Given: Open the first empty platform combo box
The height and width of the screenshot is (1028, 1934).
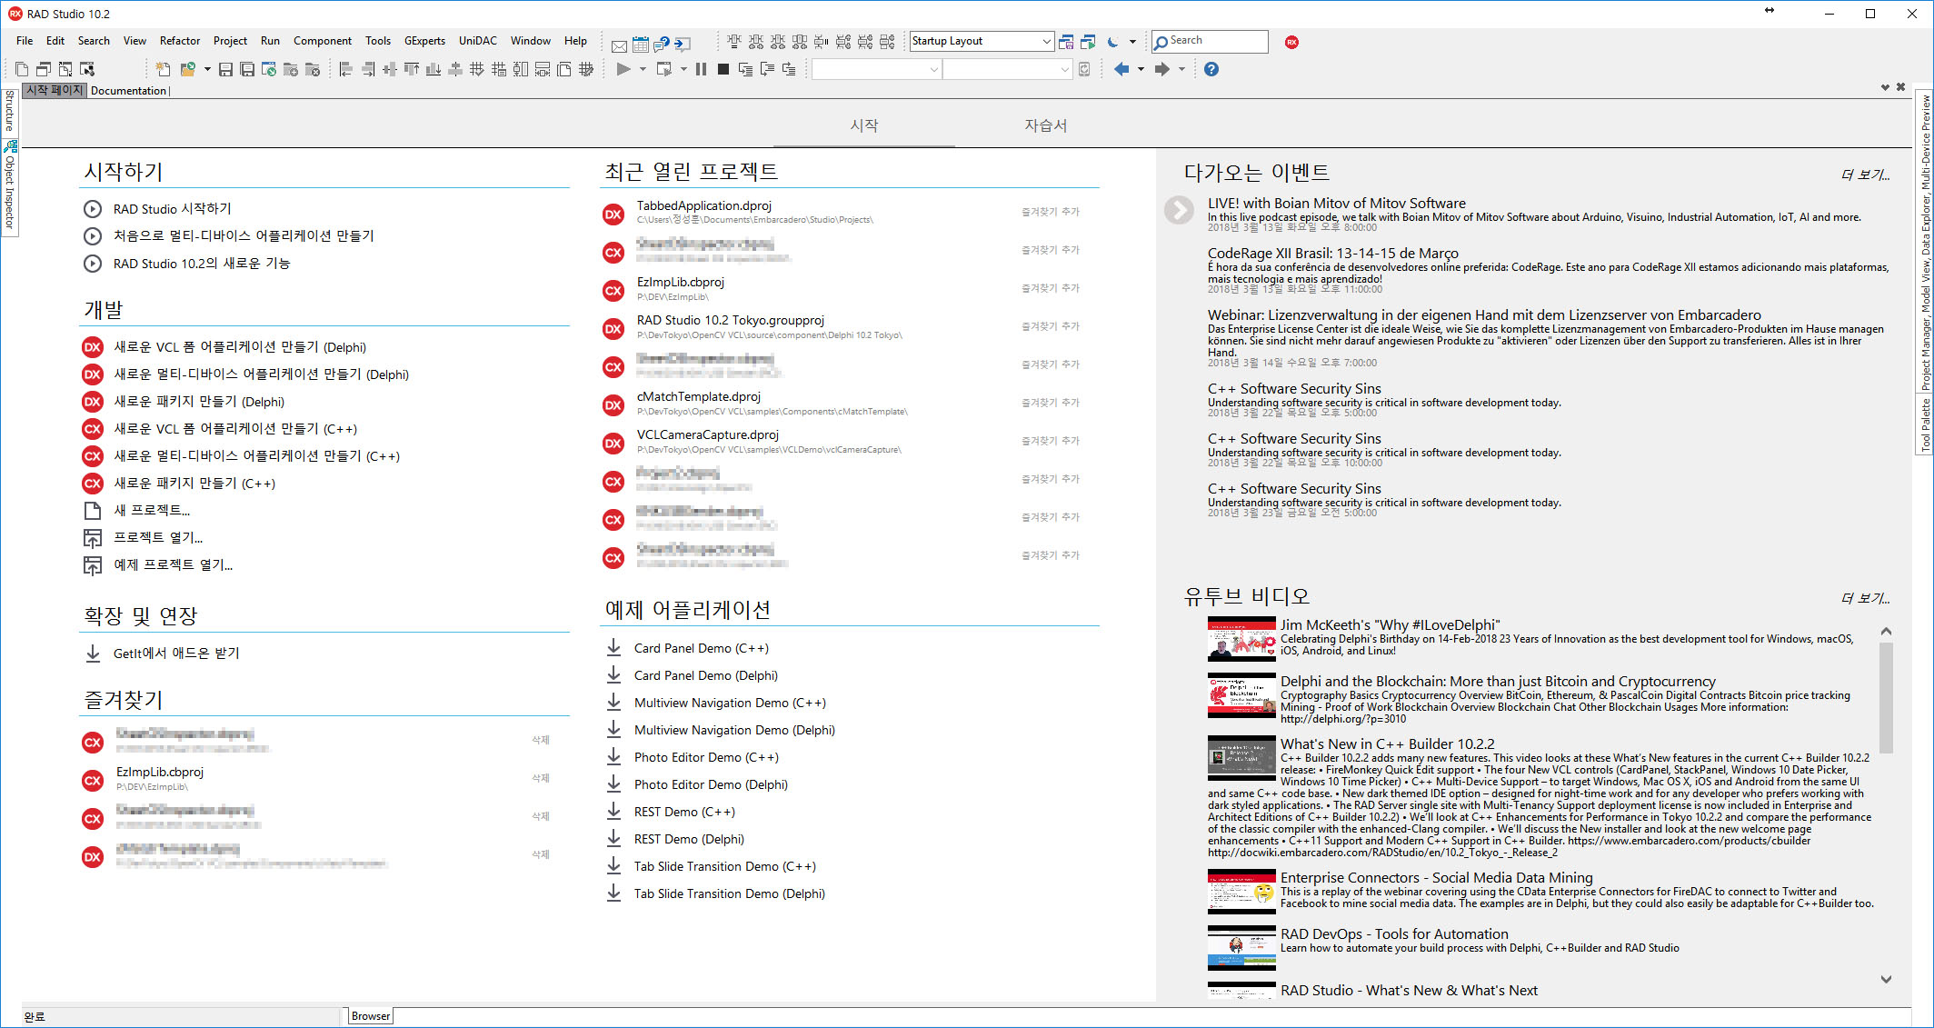Looking at the screenshot, I should click(x=876, y=69).
